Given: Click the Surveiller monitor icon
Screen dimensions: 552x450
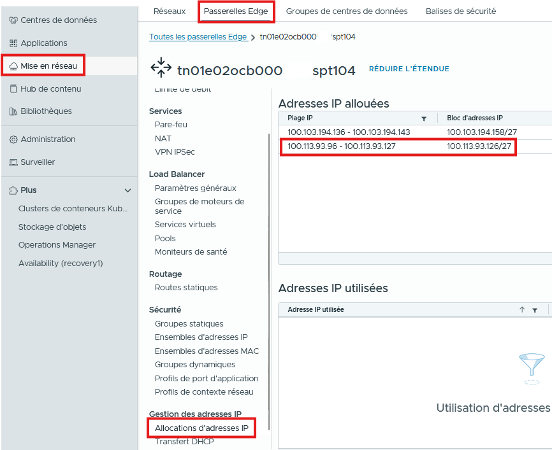Looking at the screenshot, I should [13, 162].
